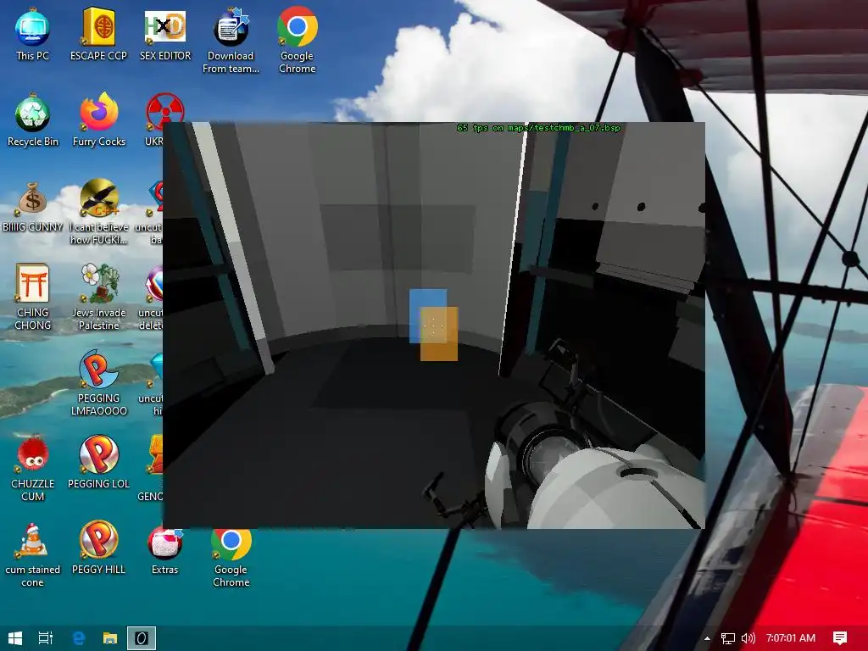Select the money bag desktop icon
Image resolution: width=868 pixels, height=651 pixels.
click(x=32, y=206)
